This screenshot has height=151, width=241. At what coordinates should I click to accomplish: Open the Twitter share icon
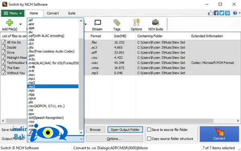[222, 13]
